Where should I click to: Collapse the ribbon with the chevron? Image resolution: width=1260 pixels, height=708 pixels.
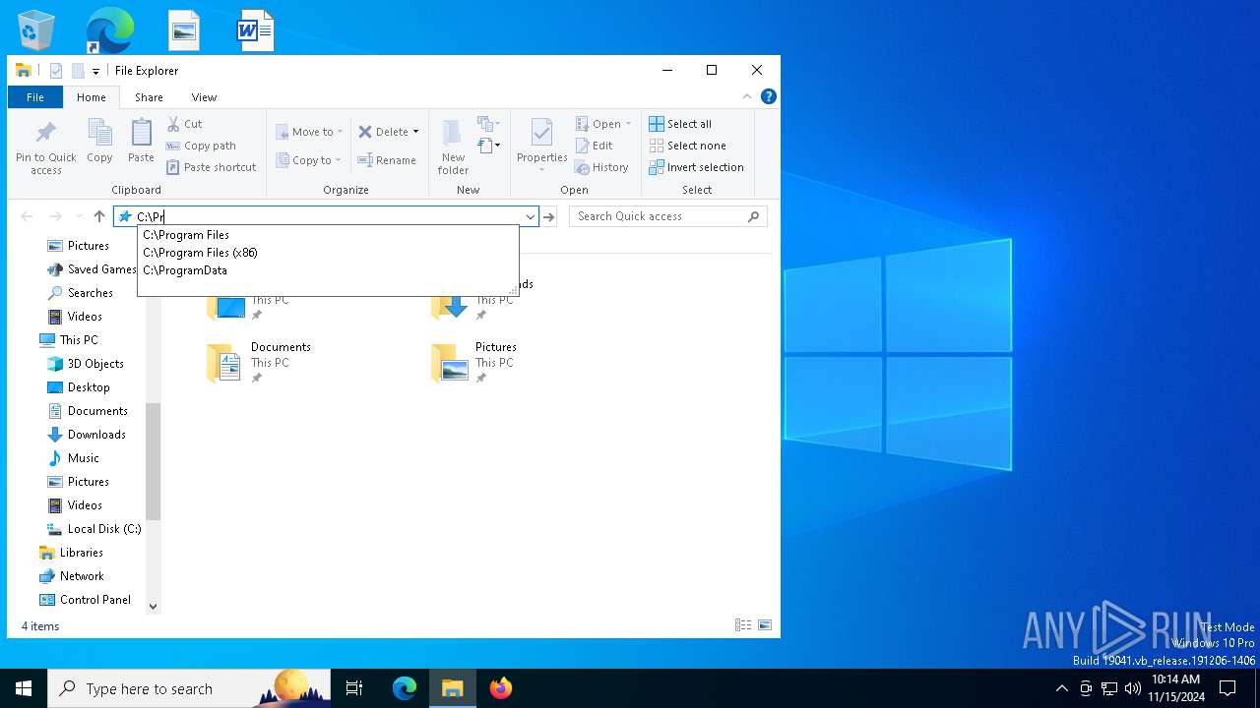click(747, 96)
